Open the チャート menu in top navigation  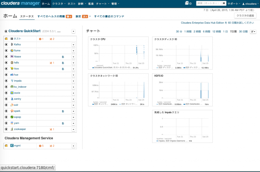tap(103, 4)
